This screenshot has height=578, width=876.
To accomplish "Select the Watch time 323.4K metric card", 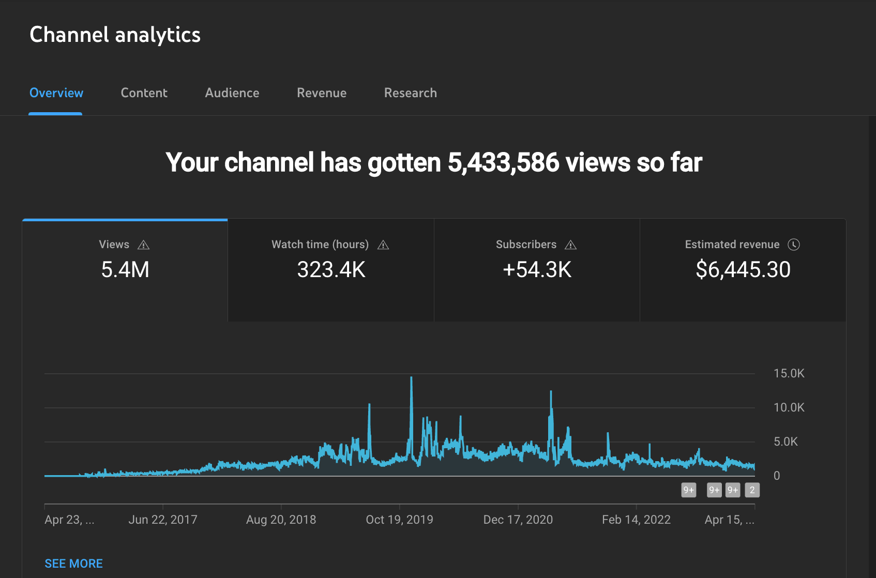I will coord(330,270).
